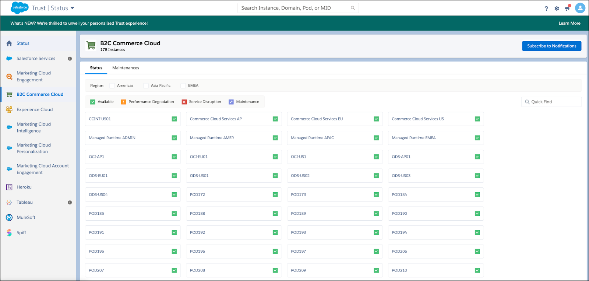
Task: Click the Status home icon in sidebar
Action: (9, 43)
